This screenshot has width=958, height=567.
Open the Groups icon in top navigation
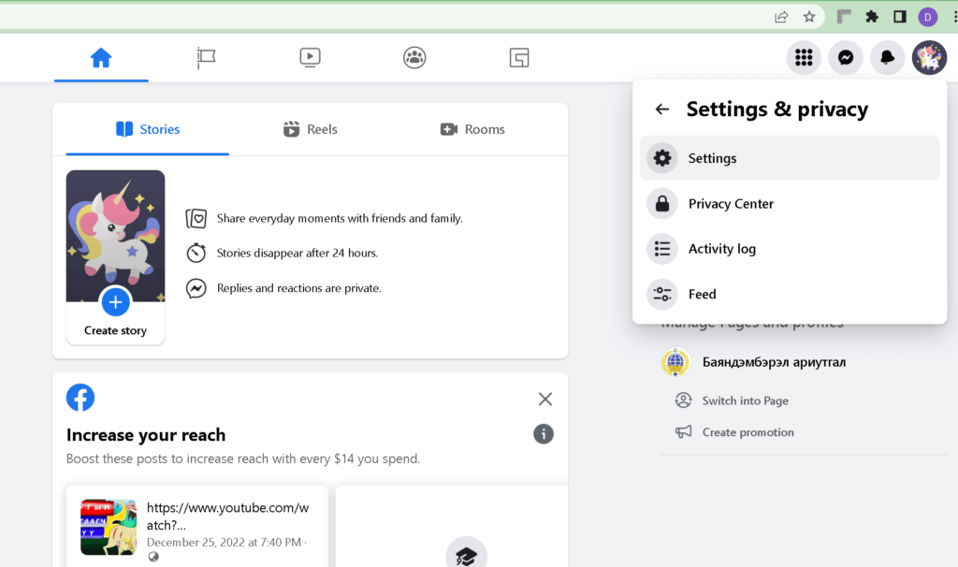pos(414,58)
